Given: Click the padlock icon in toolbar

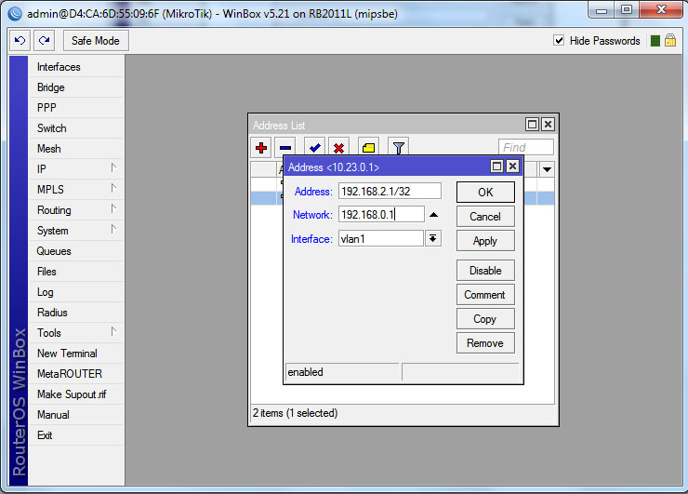Looking at the screenshot, I should (669, 41).
